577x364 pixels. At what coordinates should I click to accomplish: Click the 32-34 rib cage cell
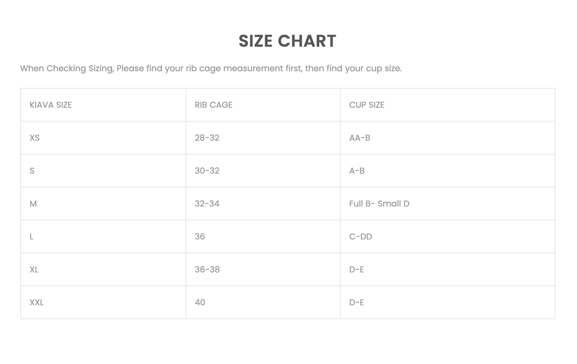(207, 204)
